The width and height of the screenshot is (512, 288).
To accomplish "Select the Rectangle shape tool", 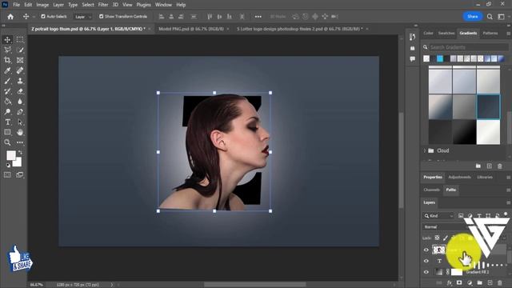I will coord(7,132).
